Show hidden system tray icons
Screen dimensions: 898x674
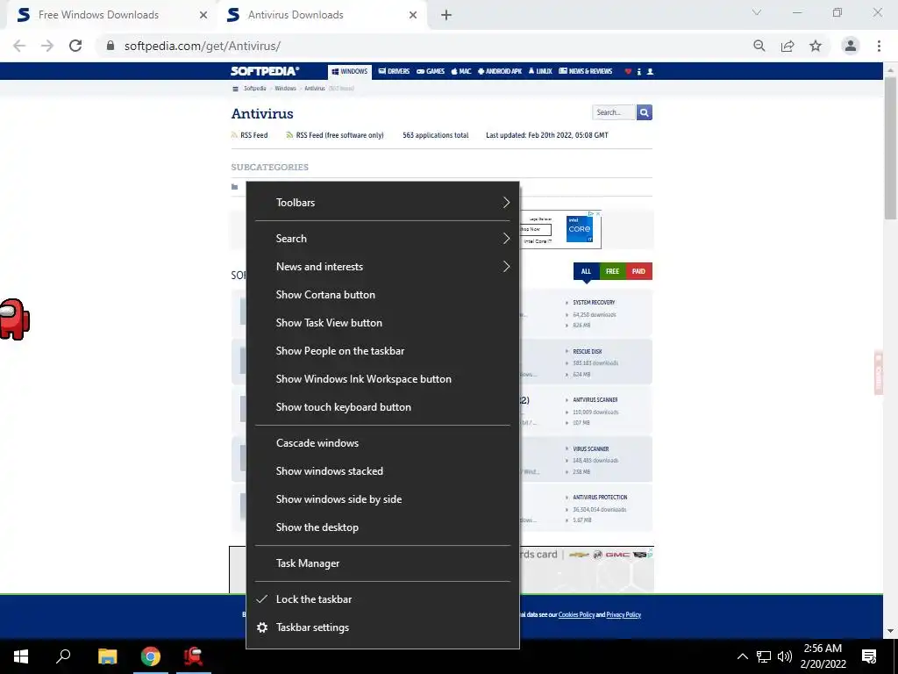(x=742, y=656)
